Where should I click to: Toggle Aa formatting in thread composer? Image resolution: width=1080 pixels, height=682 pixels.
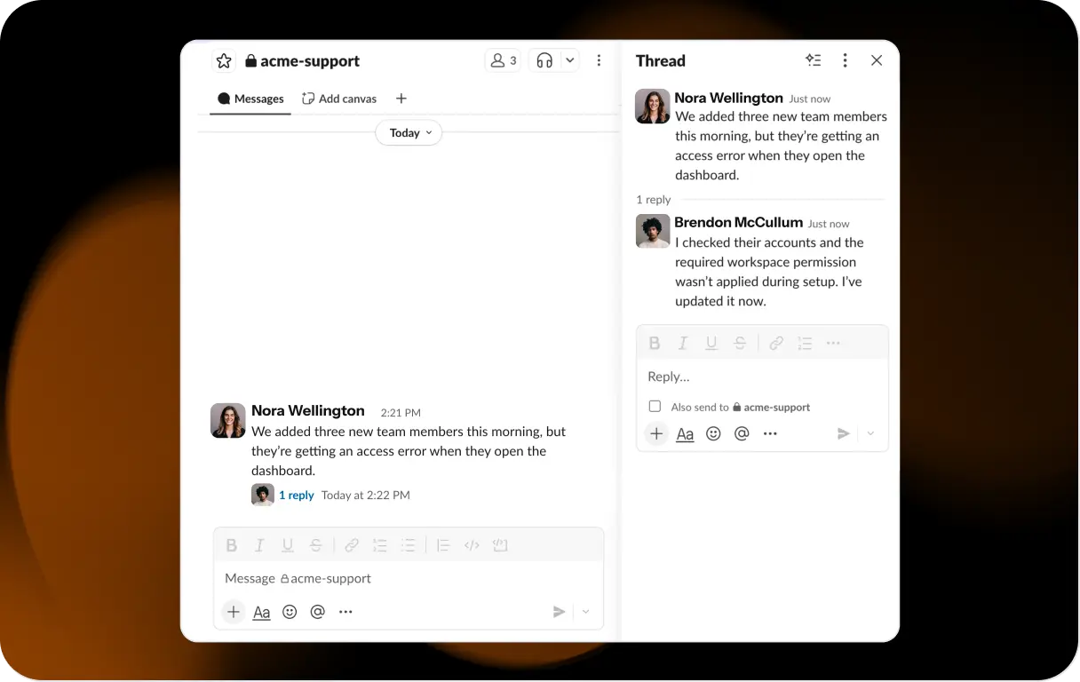[685, 433]
